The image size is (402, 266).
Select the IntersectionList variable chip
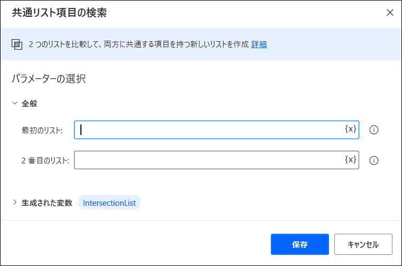click(x=109, y=203)
